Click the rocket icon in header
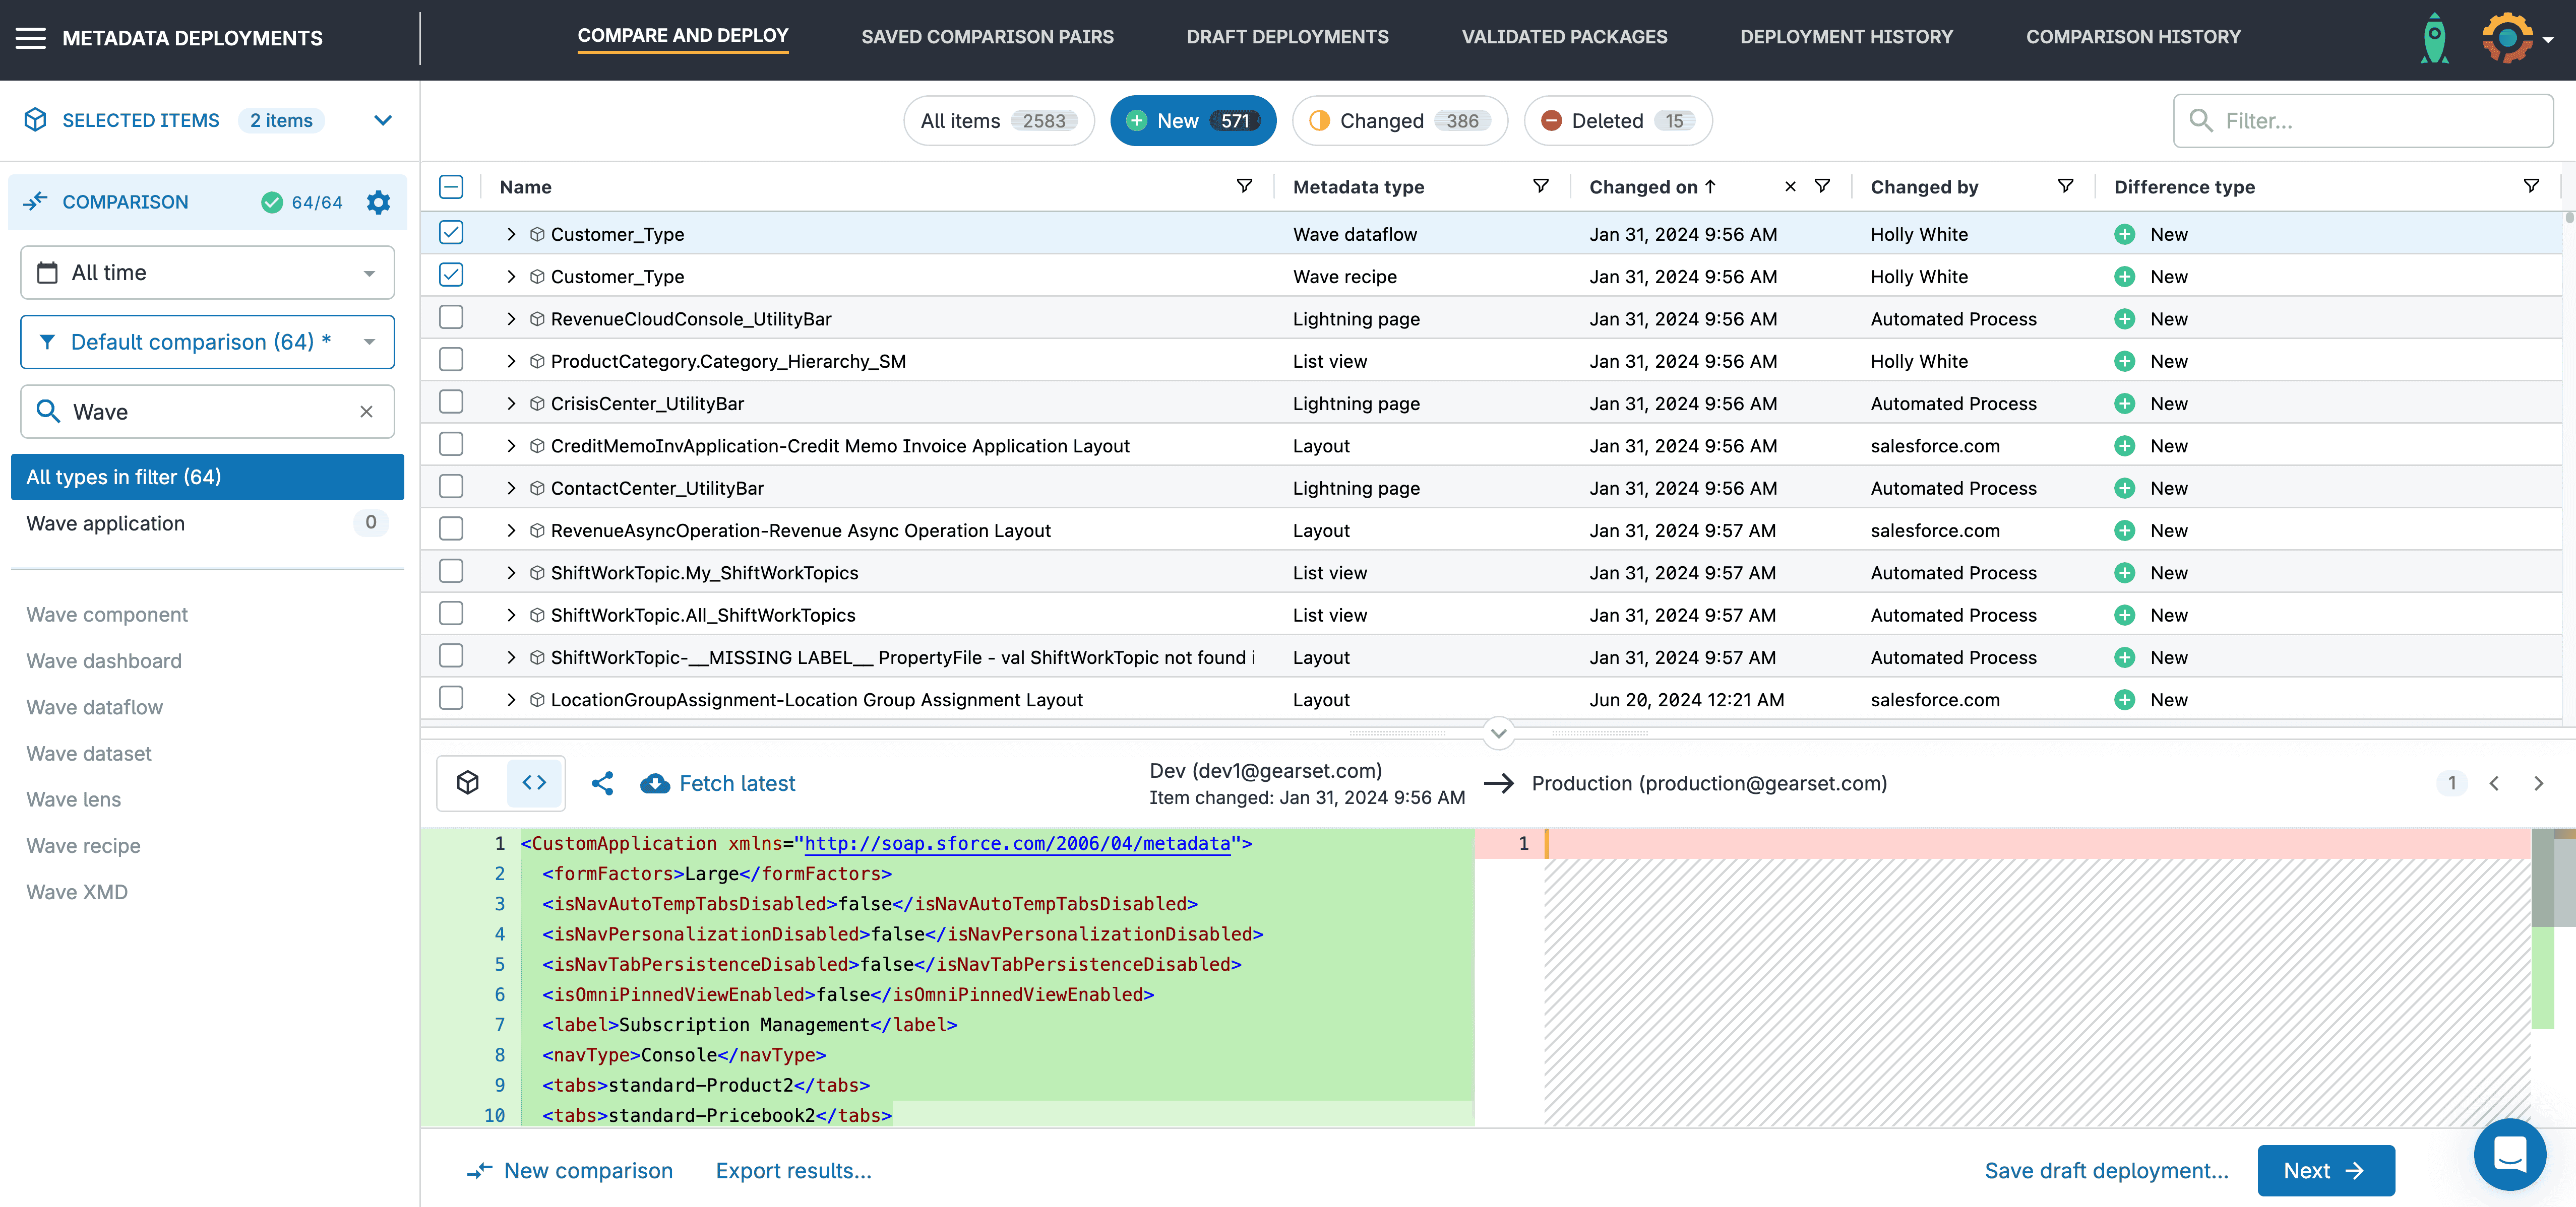Screen dimensions: 2576x1207 click(x=2435, y=38)
